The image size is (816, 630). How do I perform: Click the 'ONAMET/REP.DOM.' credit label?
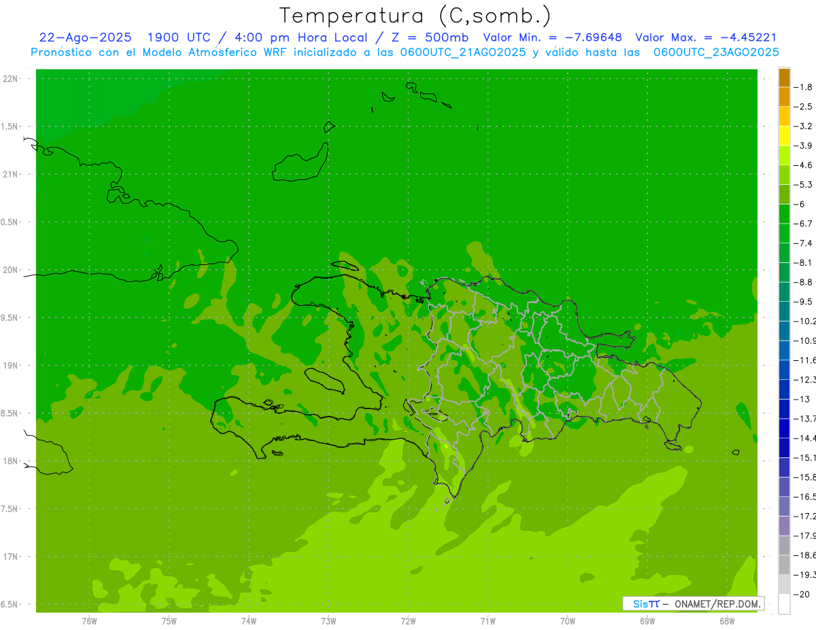(717, 603)
